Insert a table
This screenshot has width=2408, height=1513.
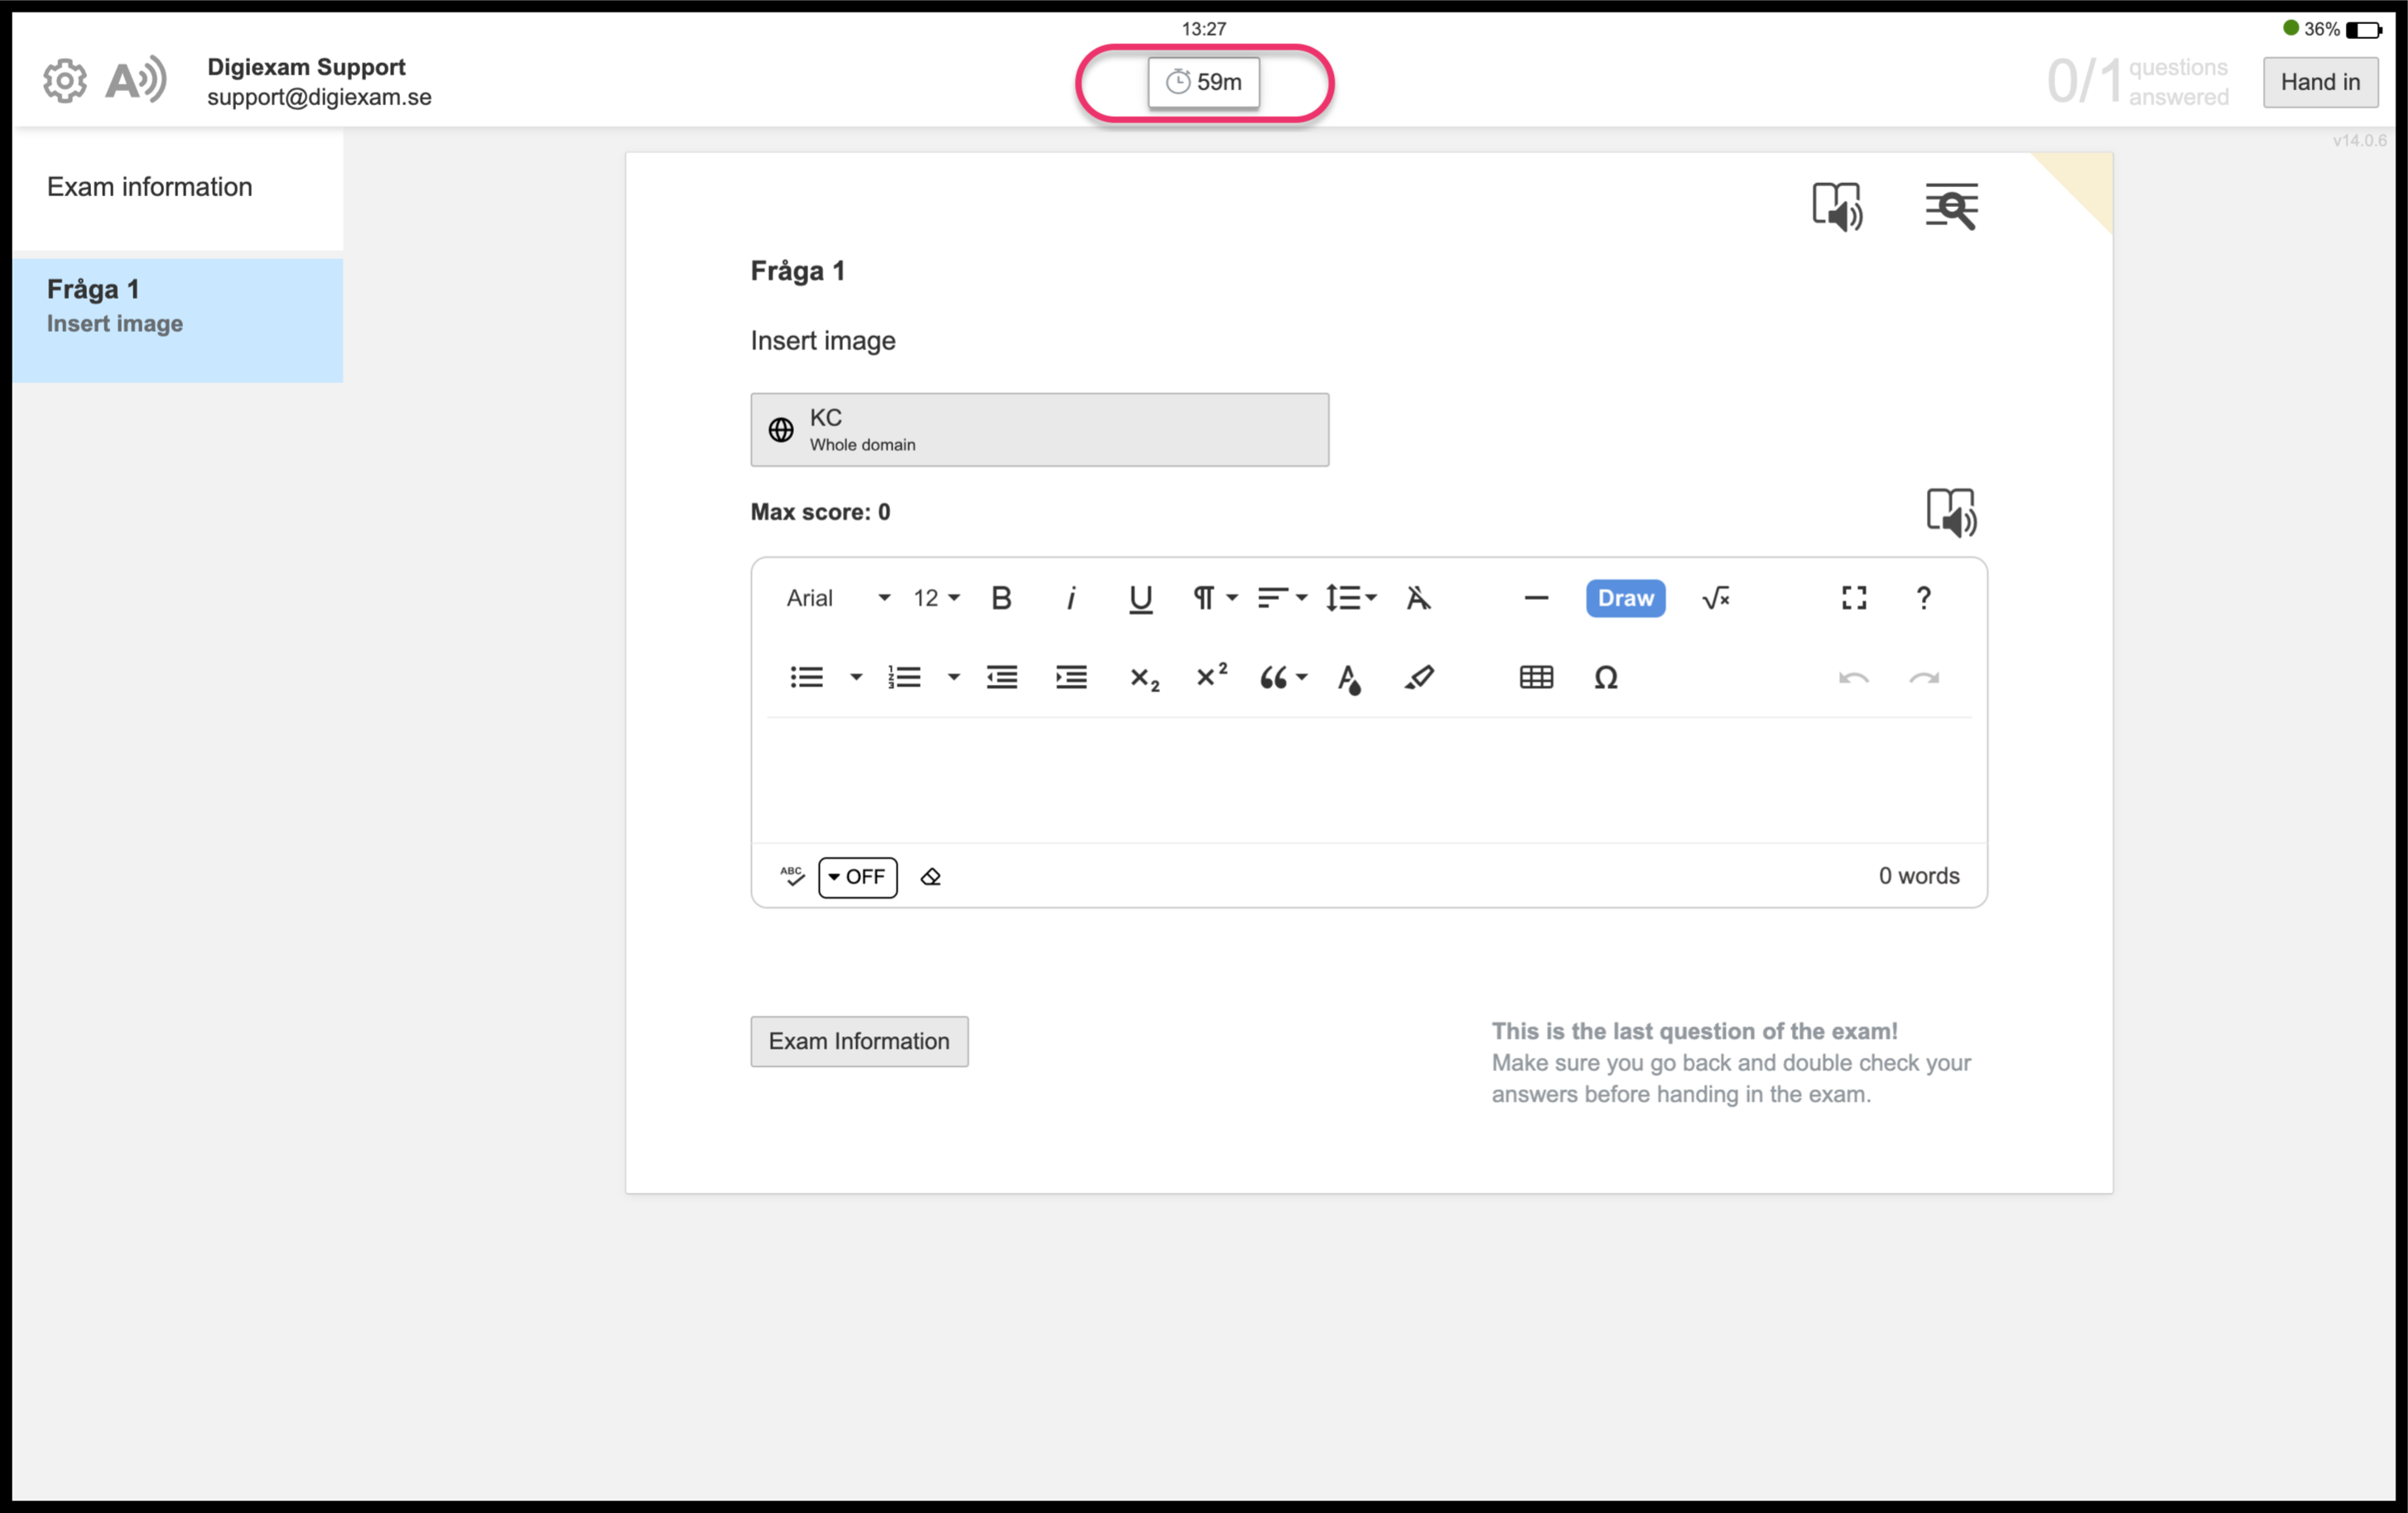point(1536,678)
